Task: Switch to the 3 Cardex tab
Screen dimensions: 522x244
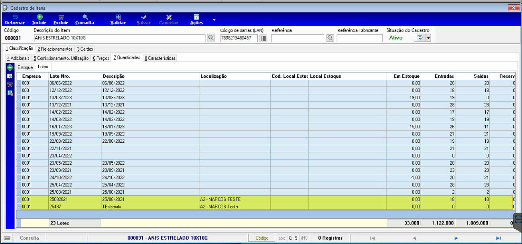Action: tap(85, 49)
